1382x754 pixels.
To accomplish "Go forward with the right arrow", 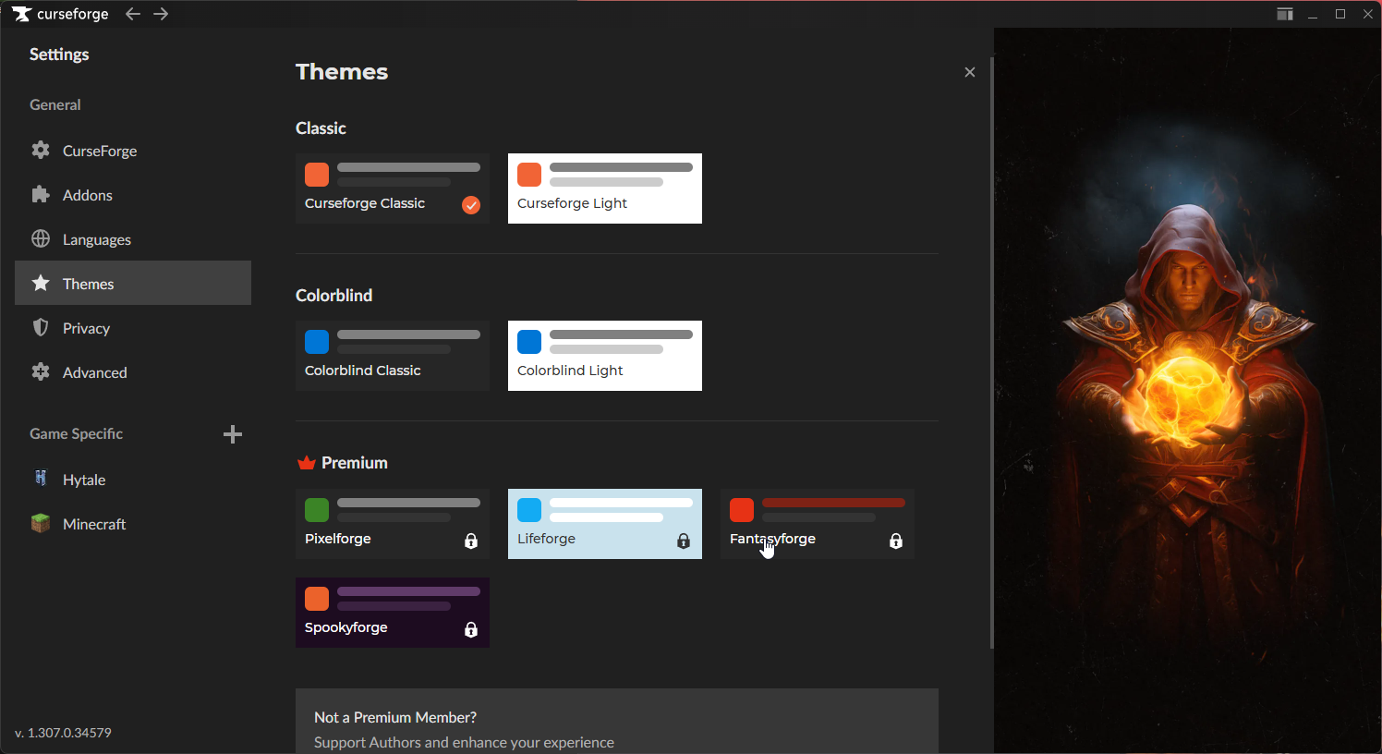I will [161, 14].
